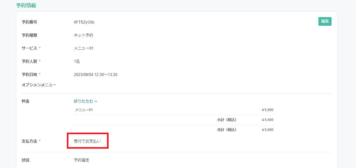356x168 pixels.
Task: Click the 合計（税込） total label
Action: pos(227,130)
